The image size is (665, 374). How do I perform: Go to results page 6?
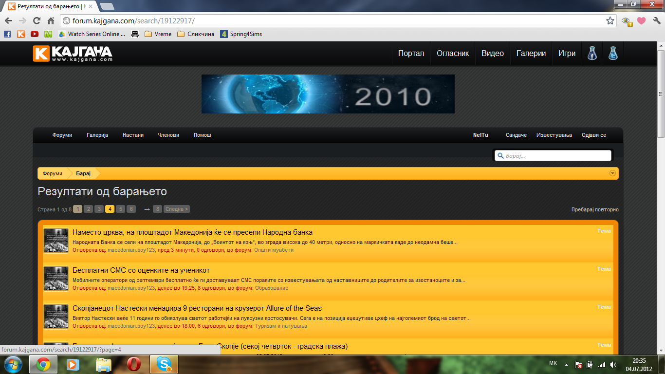131,209
